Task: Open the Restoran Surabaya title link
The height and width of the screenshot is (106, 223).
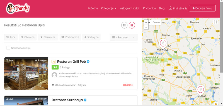Action: 67,100
